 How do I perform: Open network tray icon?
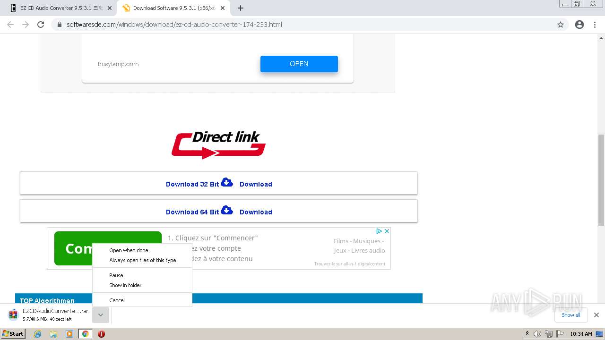pos(548,334)
